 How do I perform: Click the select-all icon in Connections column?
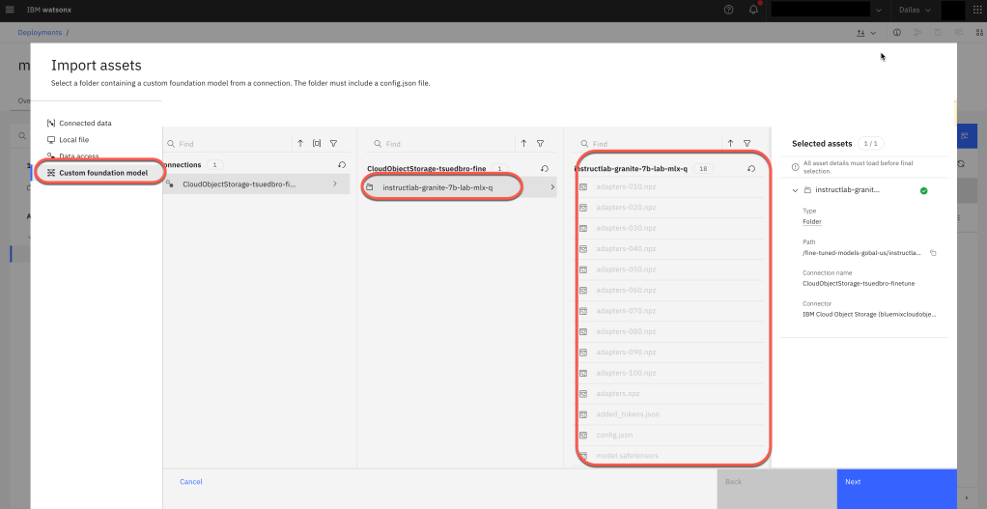pos(317,143)
